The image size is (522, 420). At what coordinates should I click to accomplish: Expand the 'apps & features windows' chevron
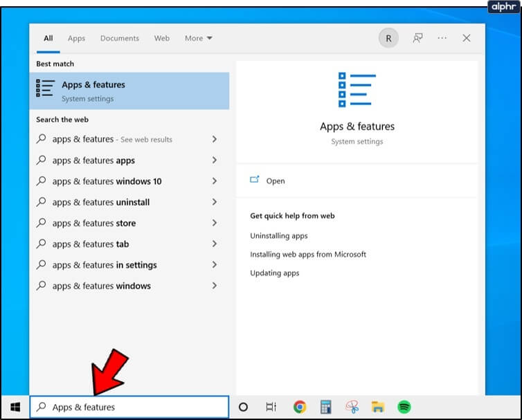215,286
